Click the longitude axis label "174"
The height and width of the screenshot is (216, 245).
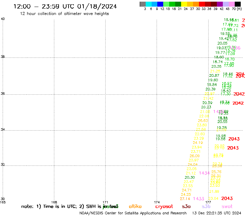[157, 202]
